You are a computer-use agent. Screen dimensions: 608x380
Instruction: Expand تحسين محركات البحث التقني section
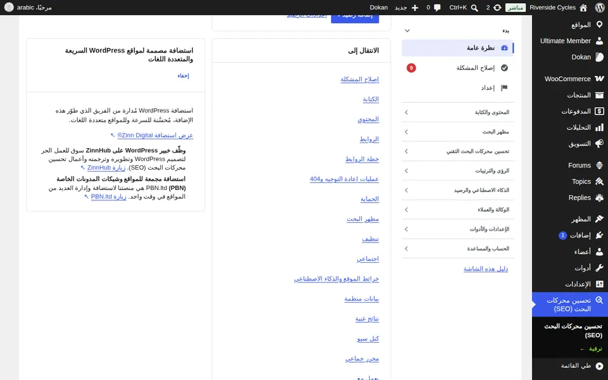(458, 151)
